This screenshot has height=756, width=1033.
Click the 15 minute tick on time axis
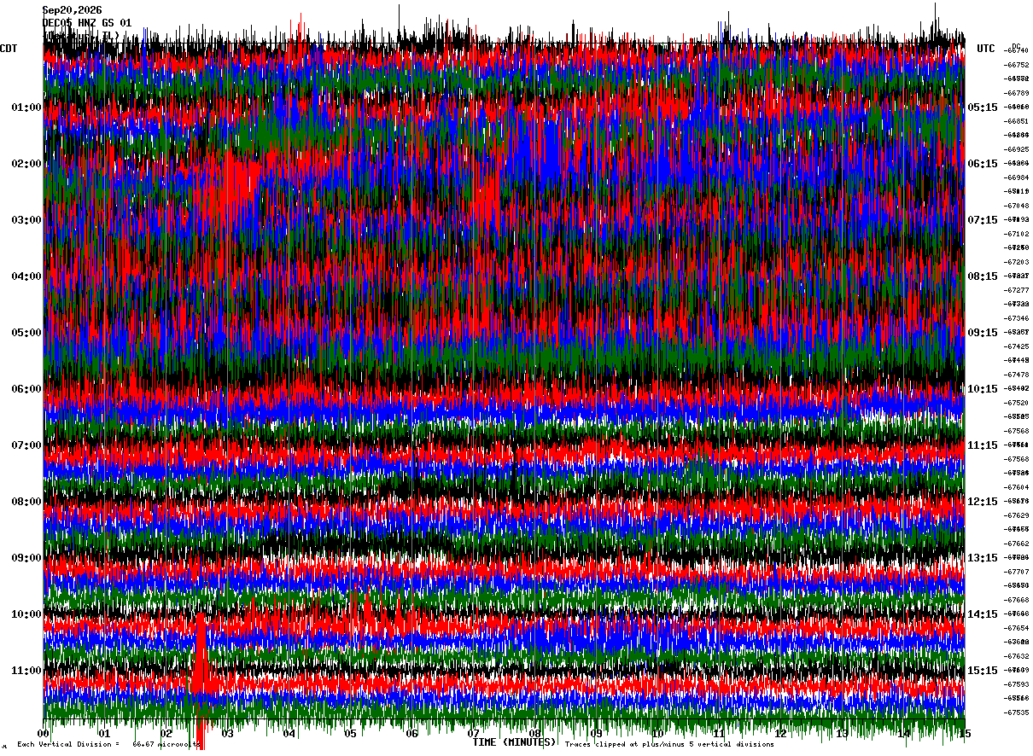965,733
